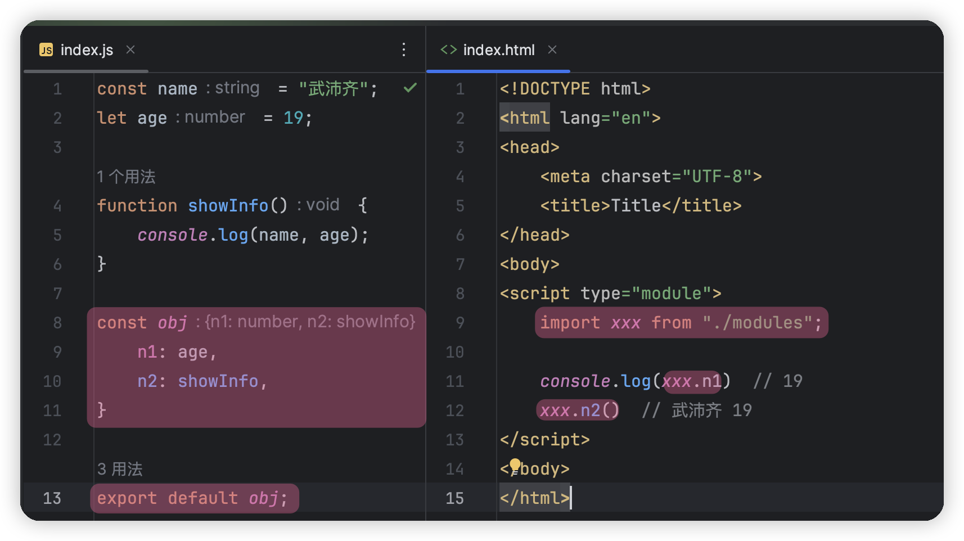Close the index.html editor tab
This screenshot has height=541, width=964.
552,50
